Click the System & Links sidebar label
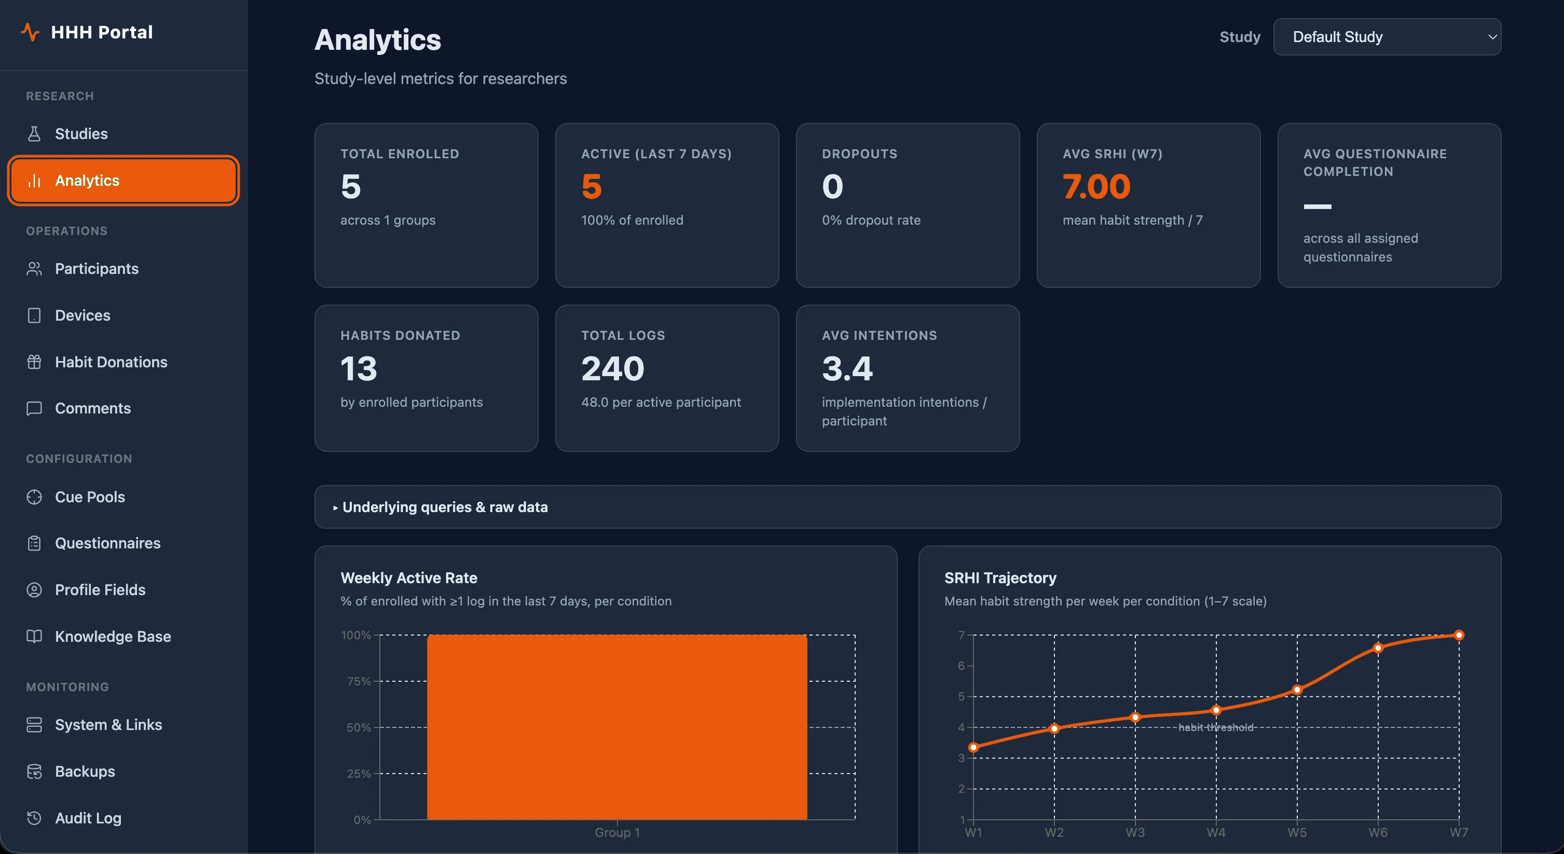1564x854 pixels. [x=108, y=725]
